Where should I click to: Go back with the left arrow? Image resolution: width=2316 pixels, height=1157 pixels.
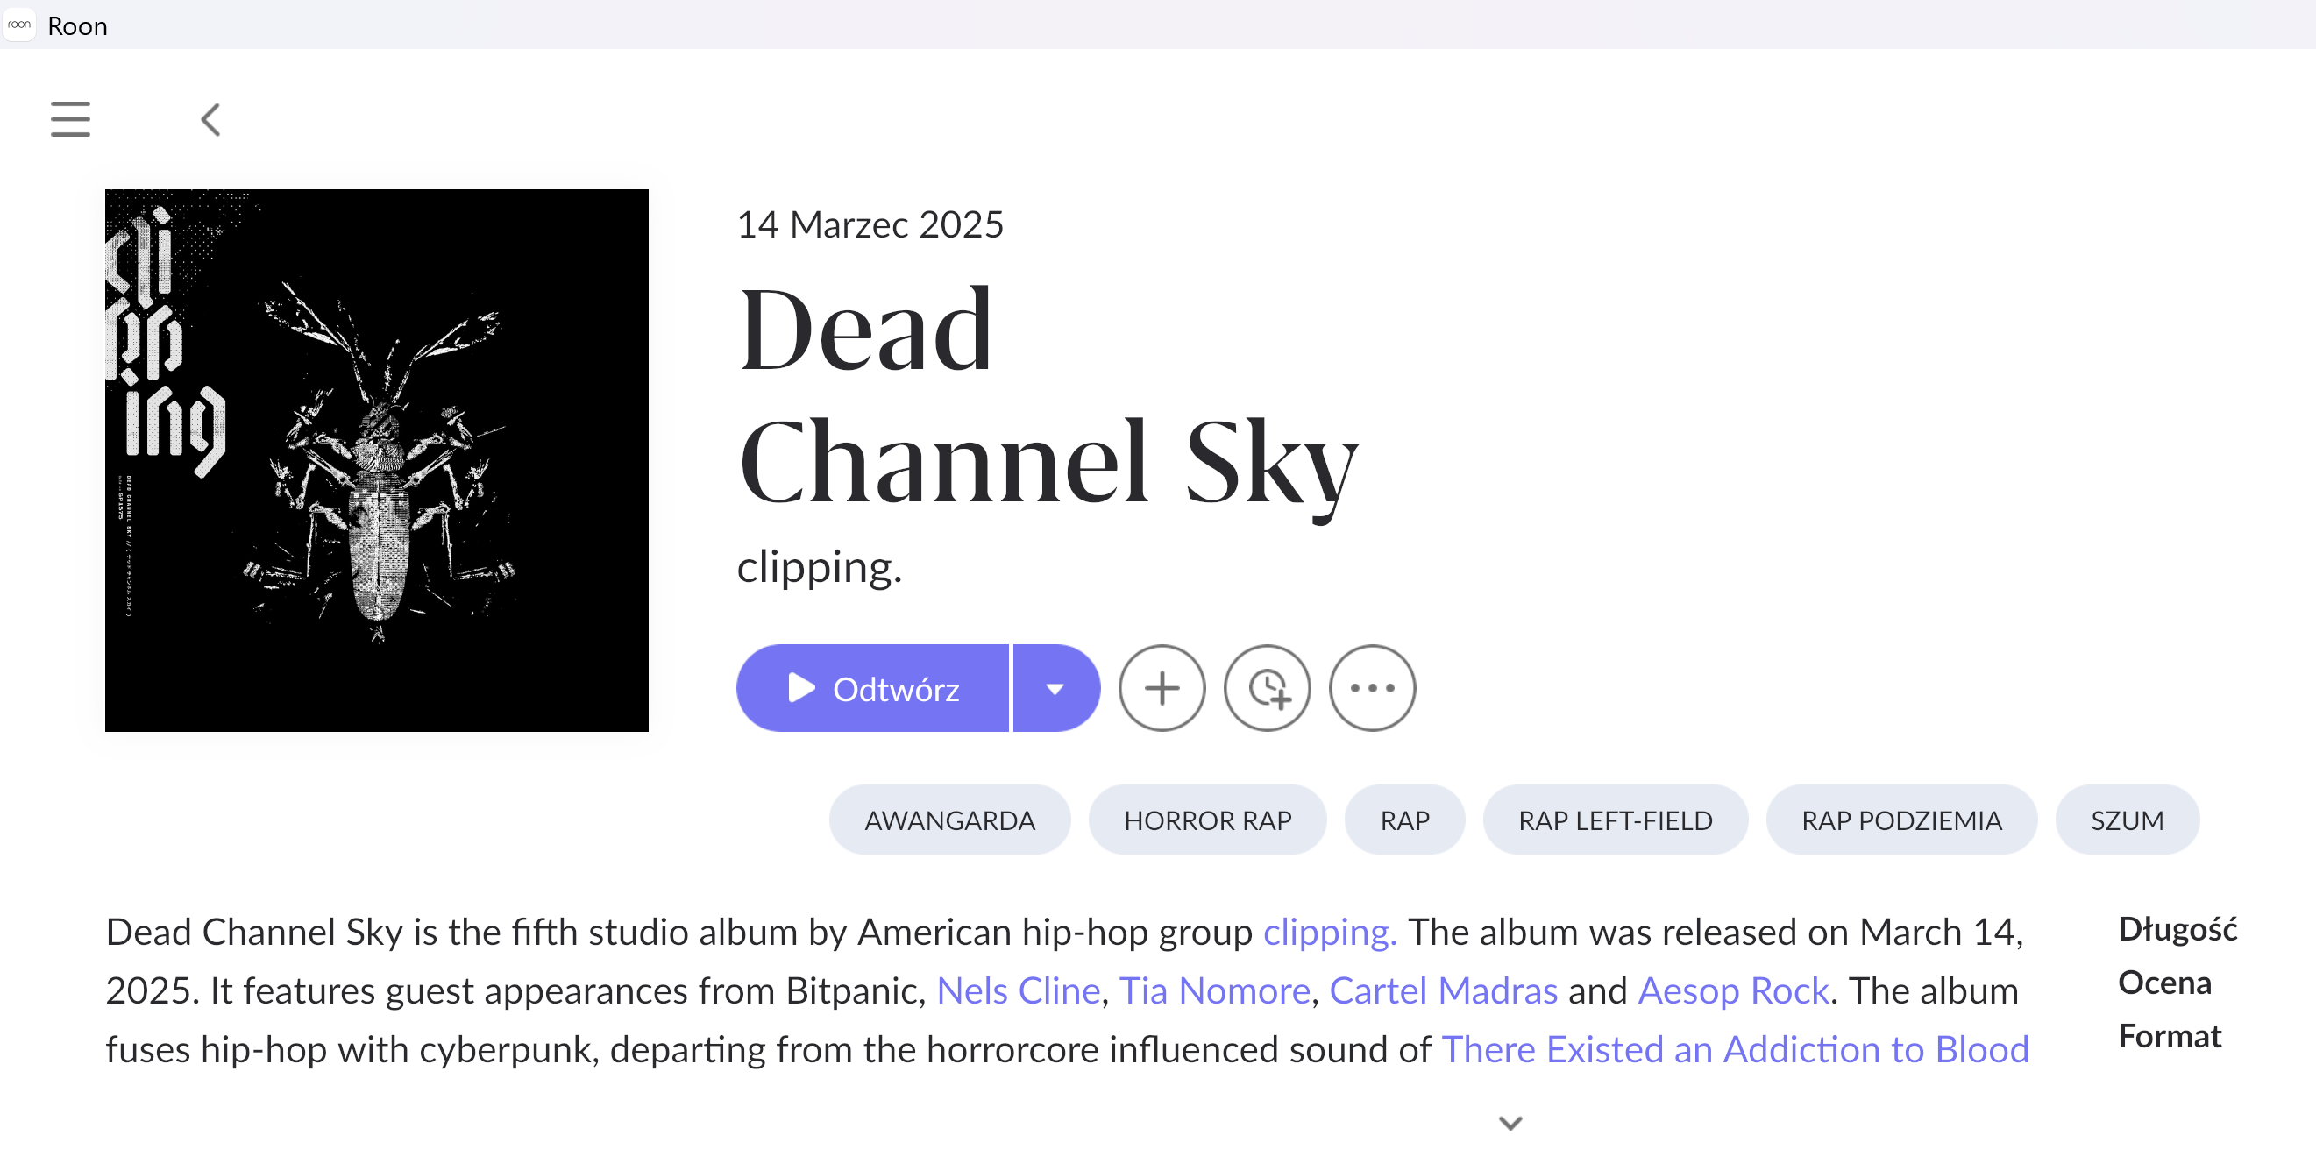[210, 118]
